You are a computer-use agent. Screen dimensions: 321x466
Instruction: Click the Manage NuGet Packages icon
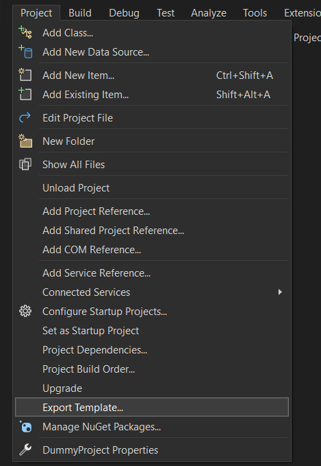pyautogui.click(x=25, y=427)
